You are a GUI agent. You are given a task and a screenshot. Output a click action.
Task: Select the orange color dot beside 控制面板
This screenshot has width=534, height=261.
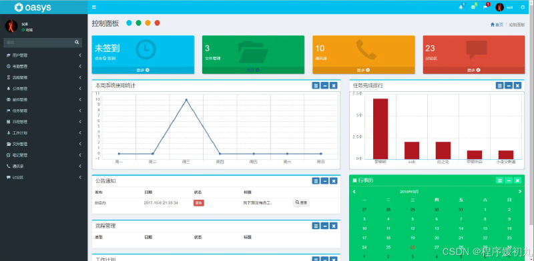[148, 23]
